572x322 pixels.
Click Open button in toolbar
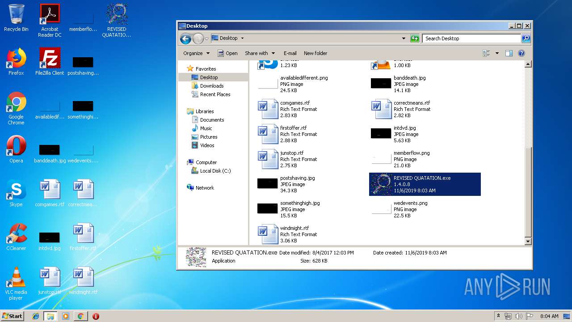coord(227,53)
